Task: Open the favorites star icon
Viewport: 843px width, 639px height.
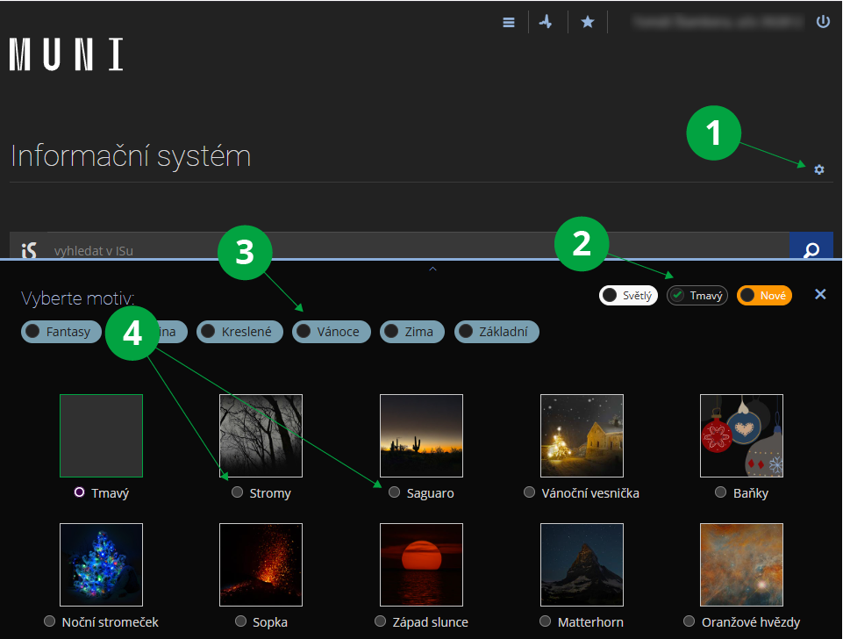Action: coord(588,23)
